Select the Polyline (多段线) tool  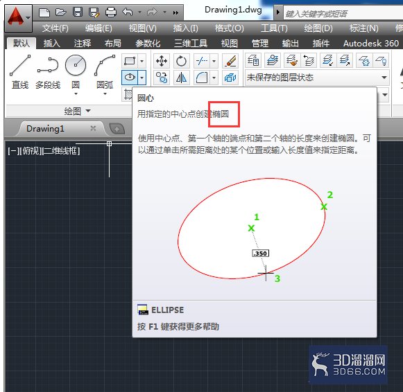point(48,72)
